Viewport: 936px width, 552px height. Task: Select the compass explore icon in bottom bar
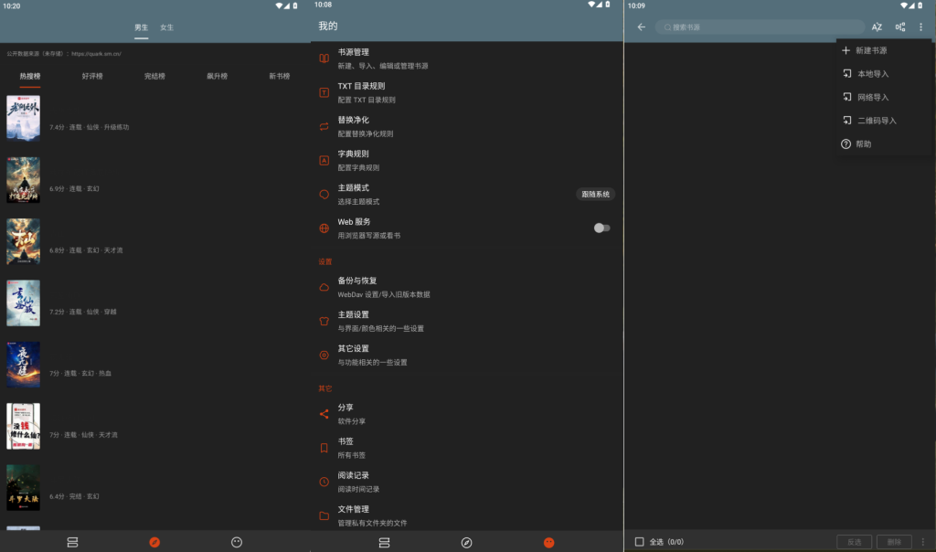pos(467,541)
